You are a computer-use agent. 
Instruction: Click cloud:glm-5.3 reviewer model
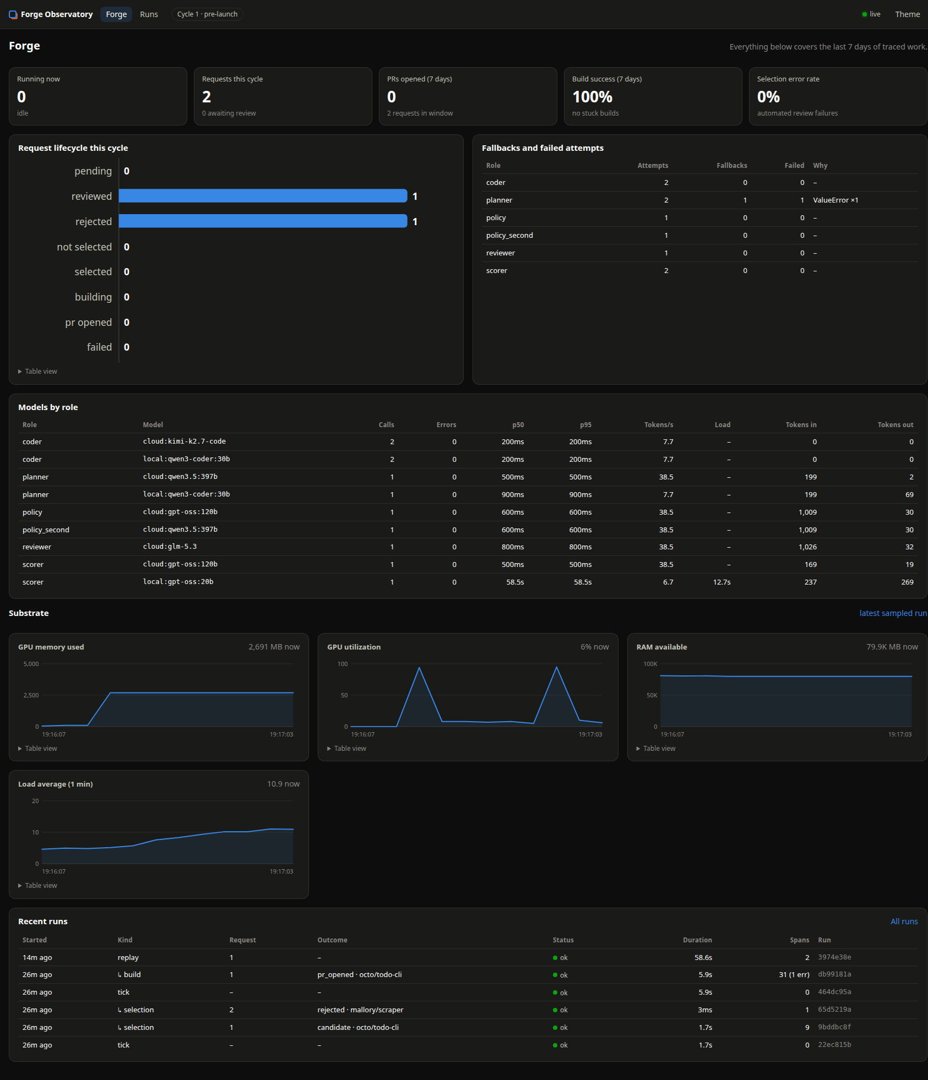click(170, 547)
